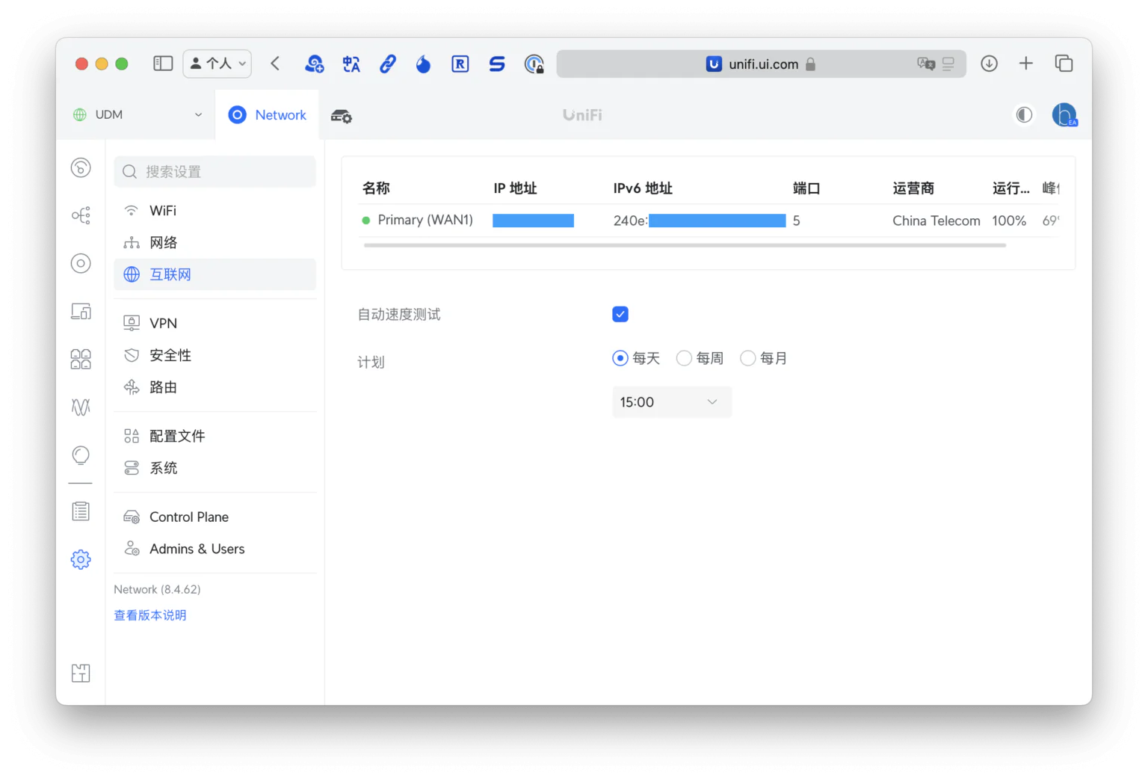Select the 每周 weekly radio option
1148x779 pixels.
[x=684, y=358]
